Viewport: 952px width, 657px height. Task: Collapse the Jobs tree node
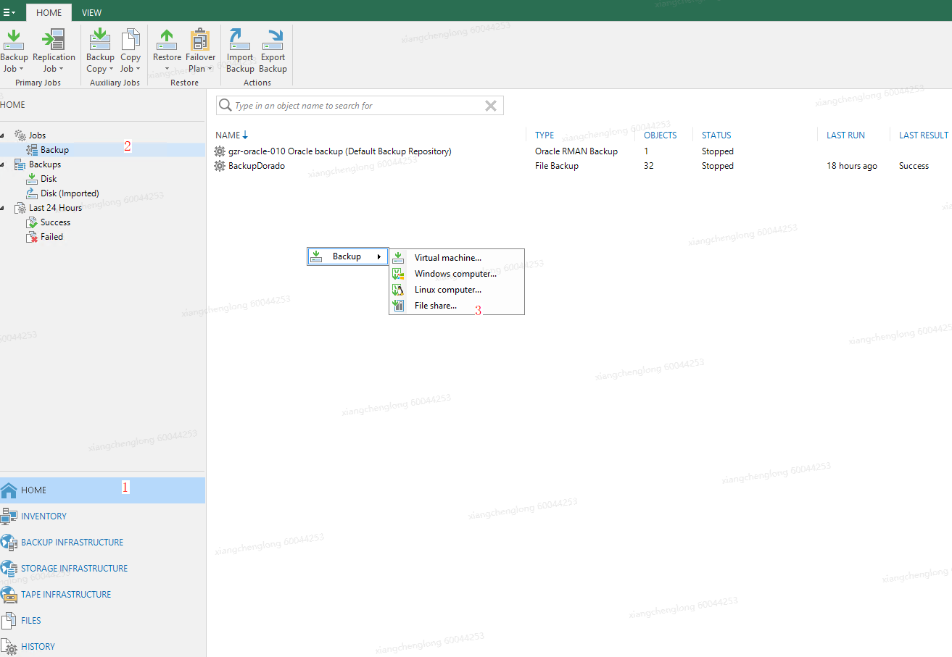pos(3,135)
